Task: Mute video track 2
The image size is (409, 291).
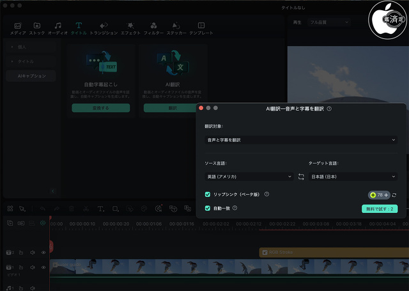Action: (33, 253)
